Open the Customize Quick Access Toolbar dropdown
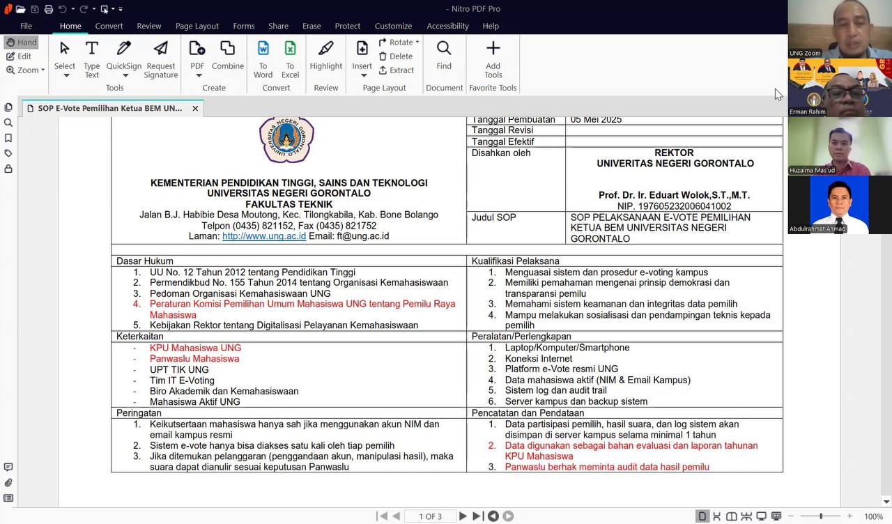Image resolution: width=892 pixels, height=524 pixels. [x=120, y=9]
